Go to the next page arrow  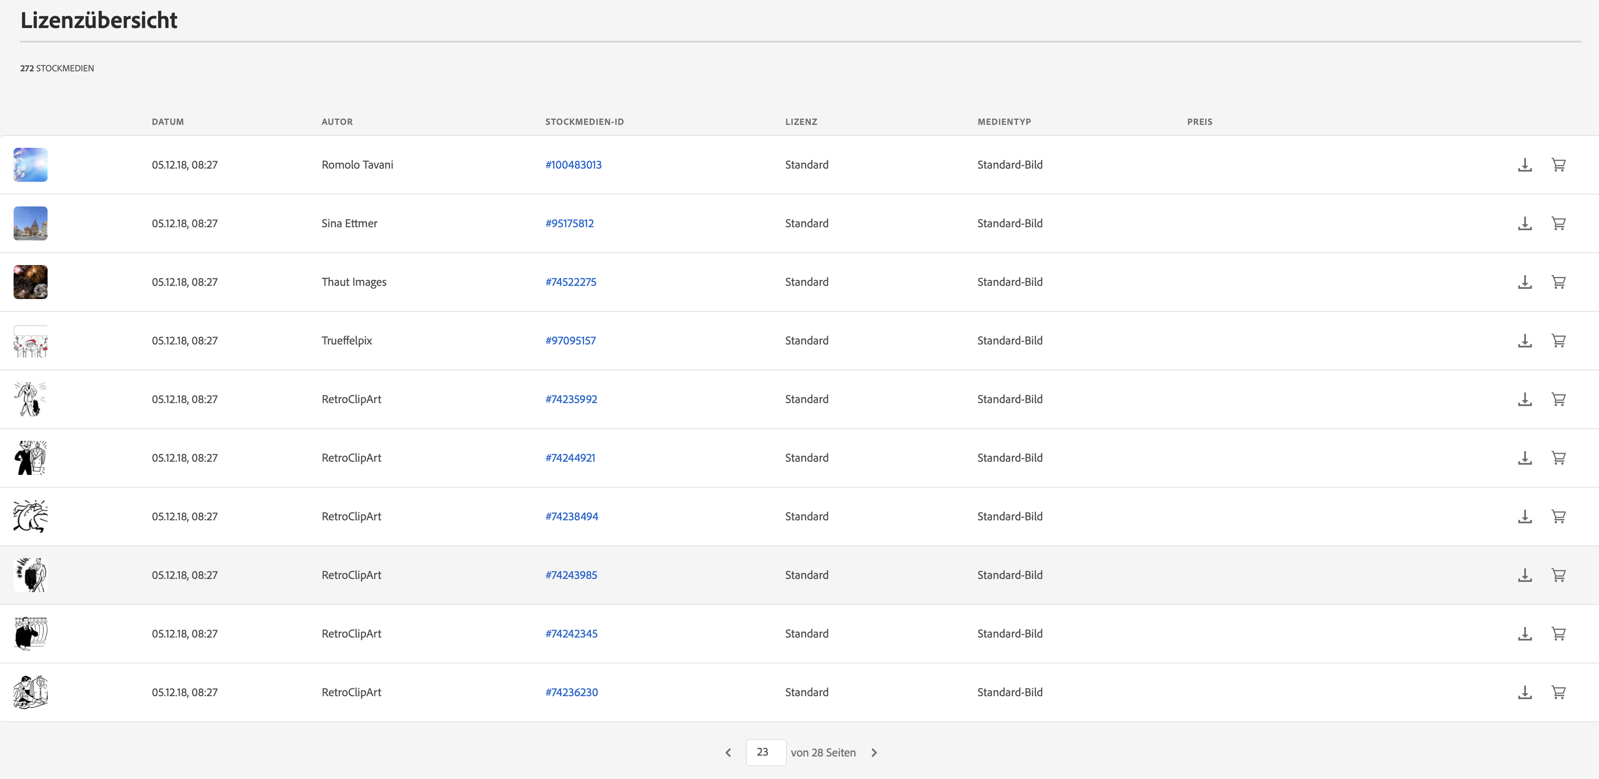coord(874,753)
